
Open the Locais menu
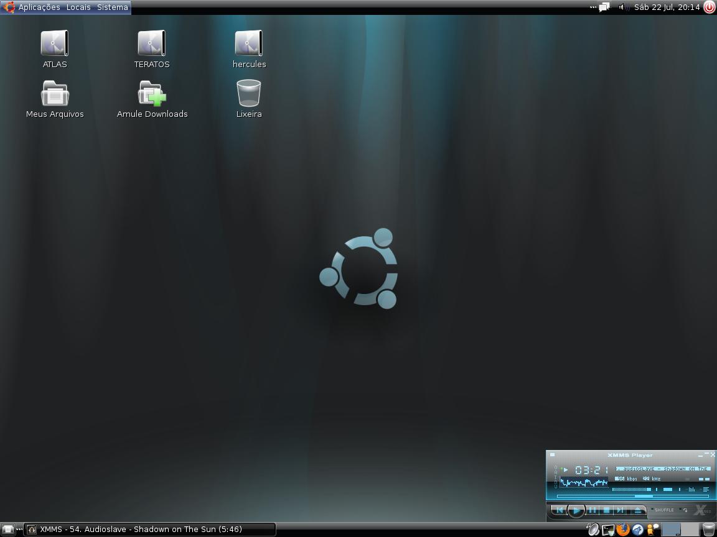coord(78,7)
